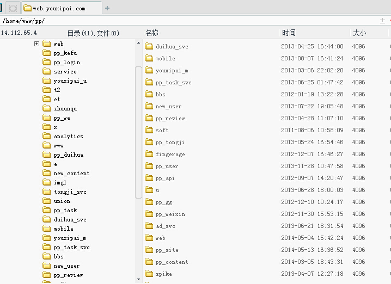Screen dimensions: 391x284
Task: Click pp_api folder icon in file list
Action: tap(149, 178)
